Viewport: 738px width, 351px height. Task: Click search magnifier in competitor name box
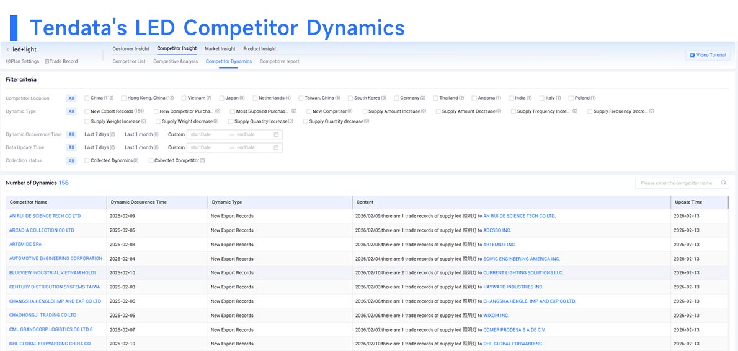click(723, 183)
